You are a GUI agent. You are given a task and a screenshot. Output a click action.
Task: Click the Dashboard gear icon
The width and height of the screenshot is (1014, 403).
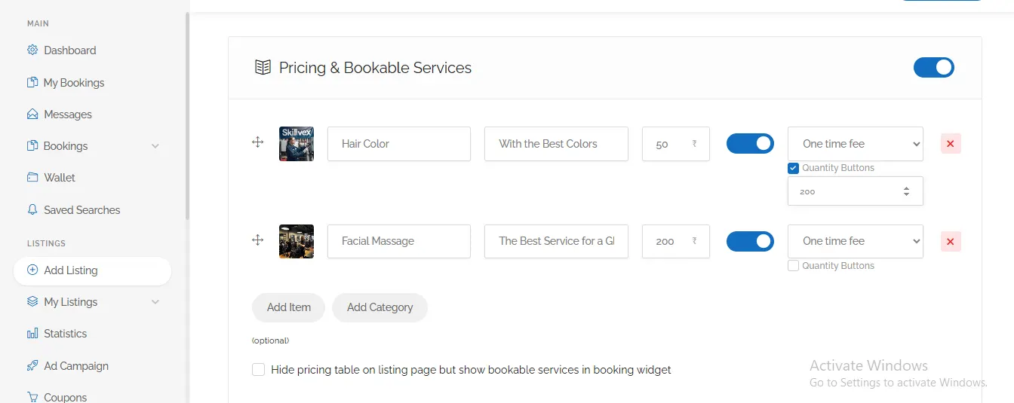(32, 50)
